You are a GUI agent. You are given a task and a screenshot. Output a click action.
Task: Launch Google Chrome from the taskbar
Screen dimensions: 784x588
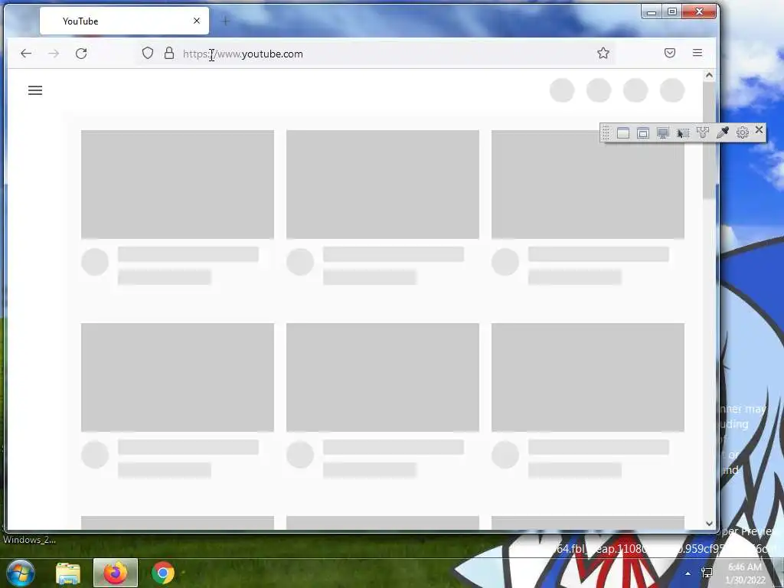tap(163, 573)
